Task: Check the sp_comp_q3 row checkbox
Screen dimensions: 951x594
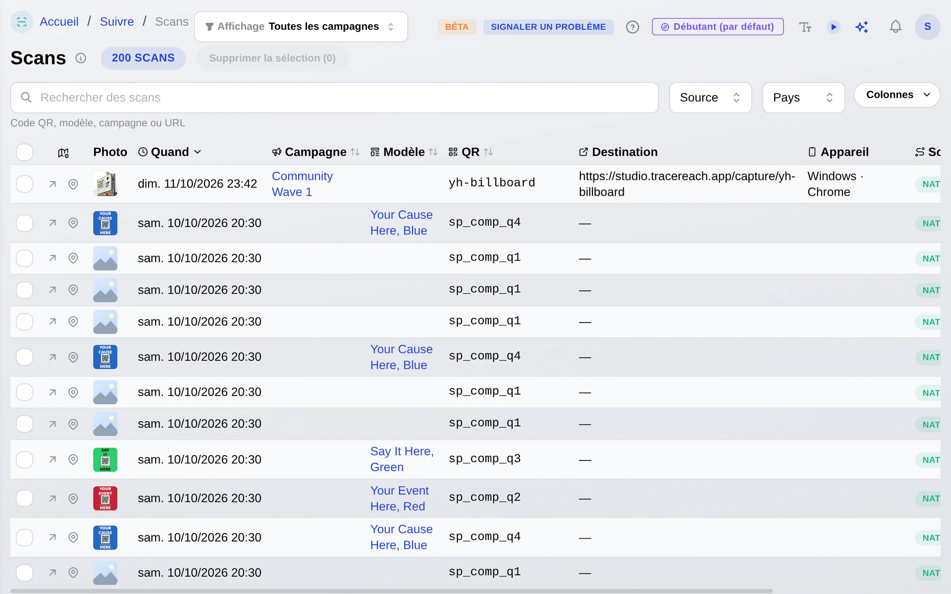Action: tap(24, 459)
